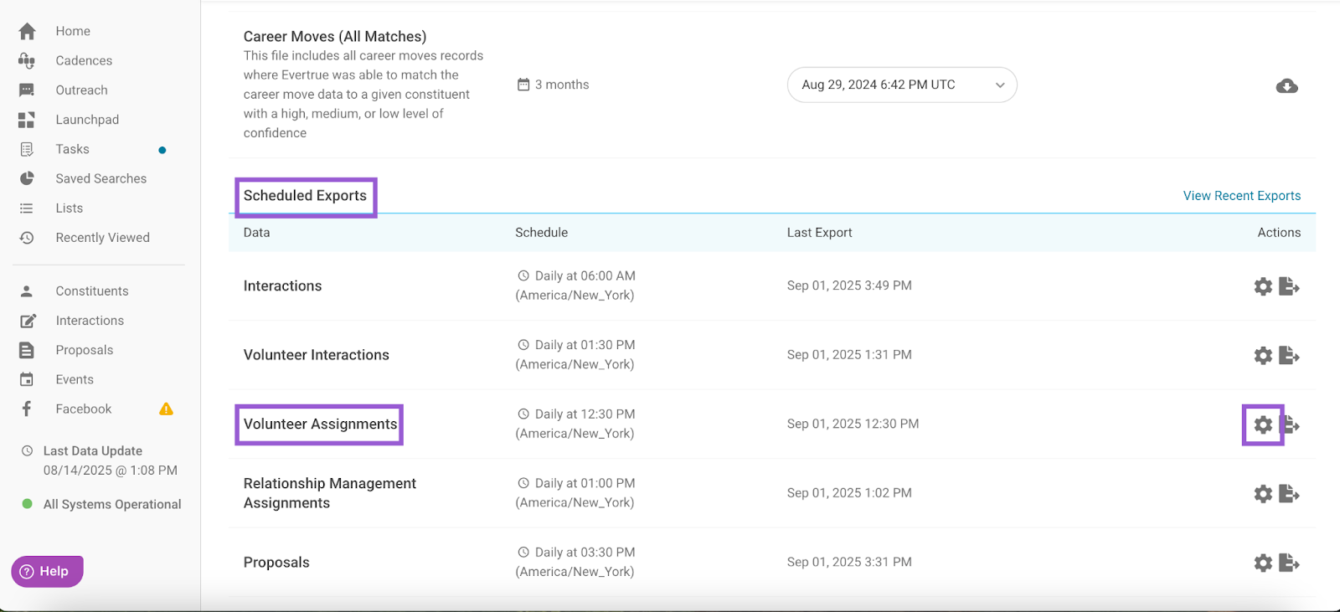Click View Recent Exports link
The image size is (1340, 612).
pos(1242,196)
